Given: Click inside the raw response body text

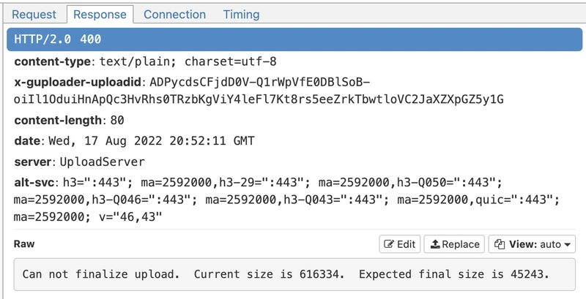Looking at the screenshot, I should pyautogui.click(x=286, y=274).
